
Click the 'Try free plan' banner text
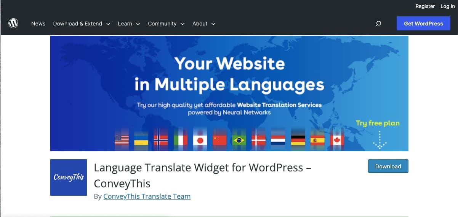click(378, 123)
